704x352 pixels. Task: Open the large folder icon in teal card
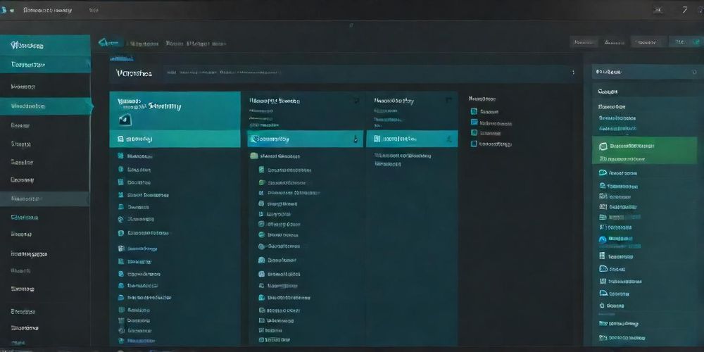point(125,120)
